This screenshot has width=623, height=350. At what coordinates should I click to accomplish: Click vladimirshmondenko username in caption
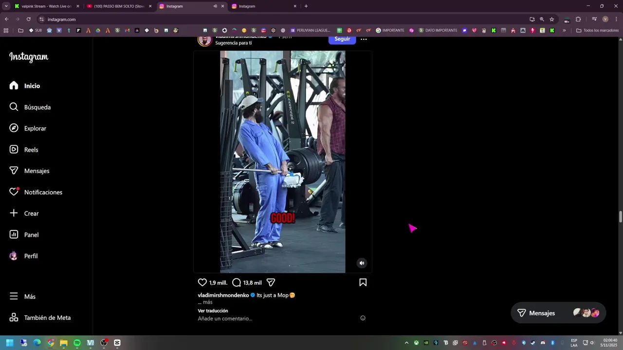click(223, 295)
